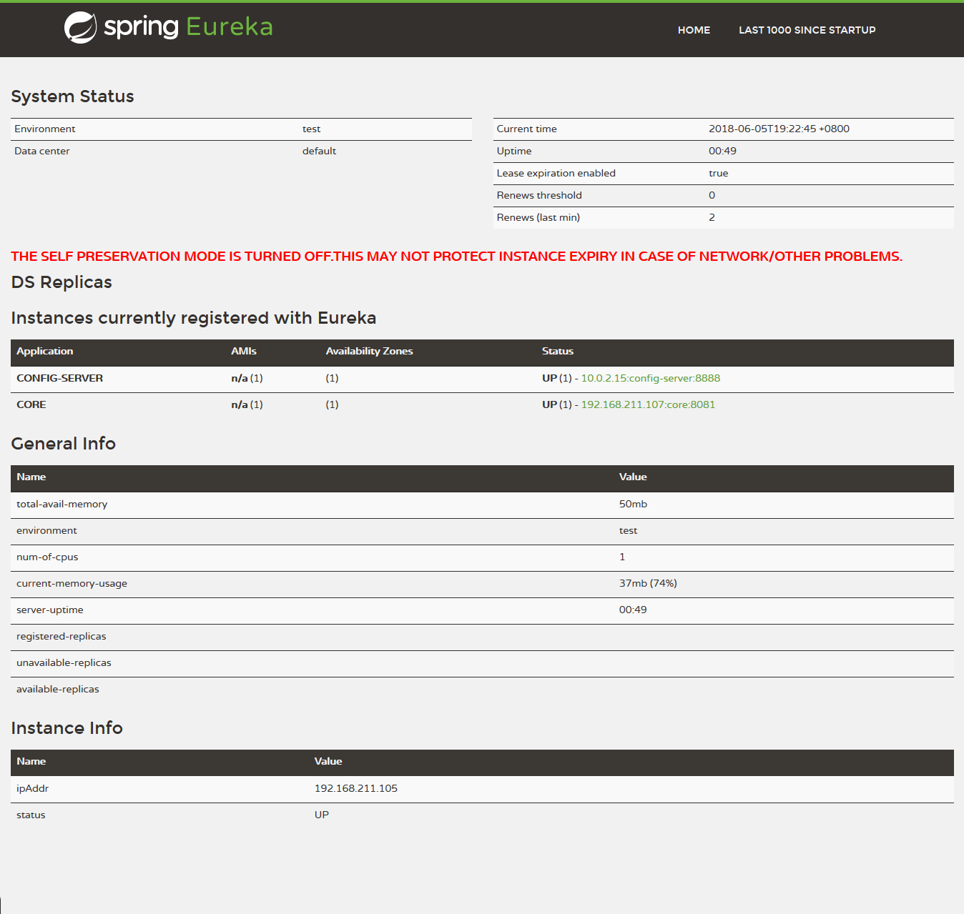Click the ipAddr row name

coord(32,788)
